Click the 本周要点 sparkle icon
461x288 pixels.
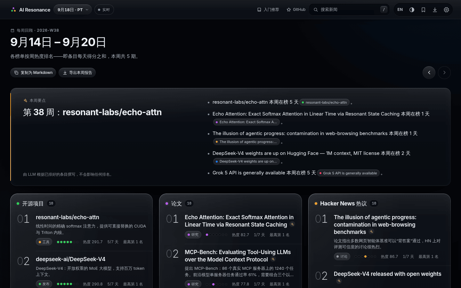25,100
